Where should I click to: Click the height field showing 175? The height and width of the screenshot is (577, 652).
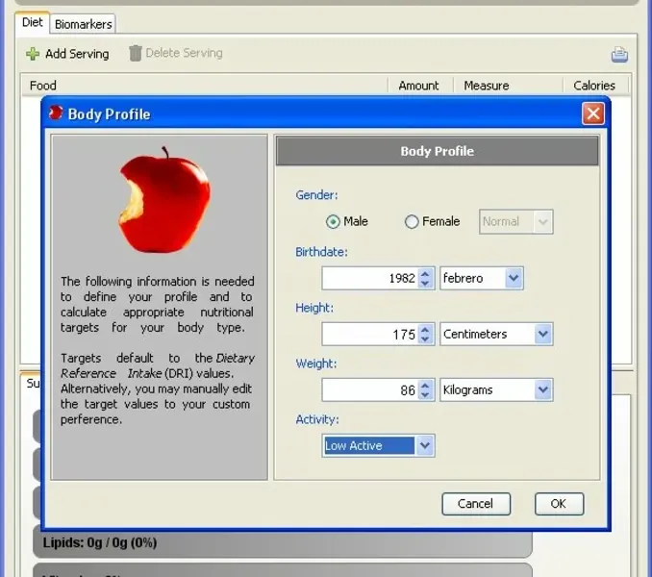tap(370, 334)
